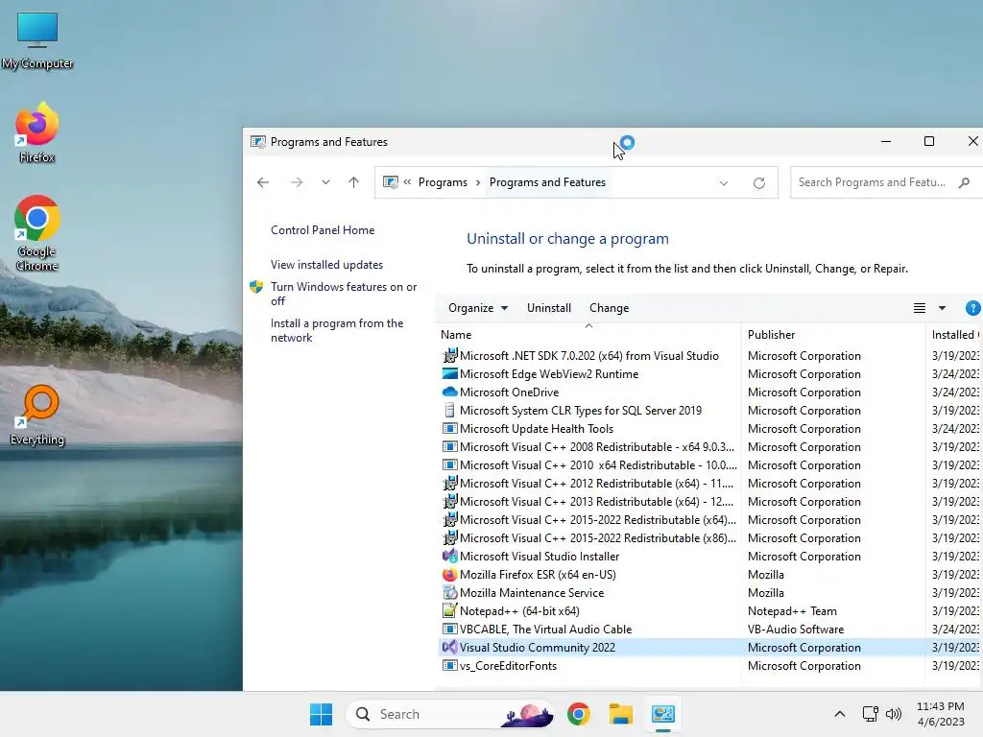
Task: Open Turn Windows features on or off
Action: [344, 294]
